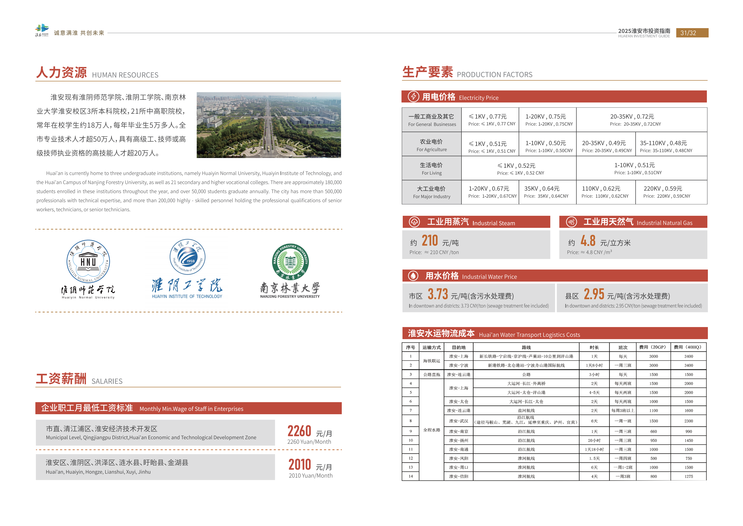This screenshot has height=526, width=743.
Task: Click the 1-10KV, 0.51元 living price cell
Action: pos(642,168)
